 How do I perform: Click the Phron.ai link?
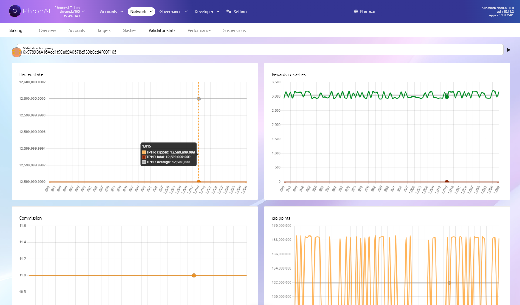(x=367, y=12)
